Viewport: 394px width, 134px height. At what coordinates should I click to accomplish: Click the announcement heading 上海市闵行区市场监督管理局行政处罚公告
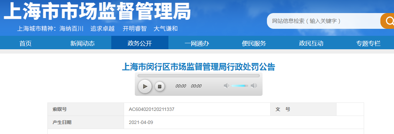[198, 67]
